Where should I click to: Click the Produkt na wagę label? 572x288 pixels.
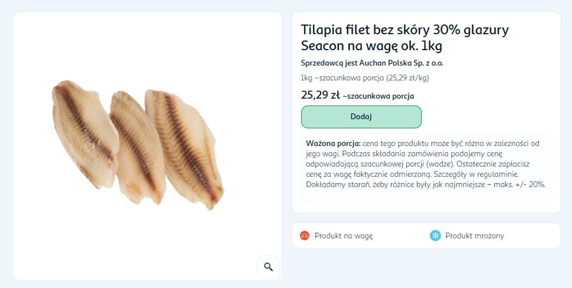tap(343, 236)
